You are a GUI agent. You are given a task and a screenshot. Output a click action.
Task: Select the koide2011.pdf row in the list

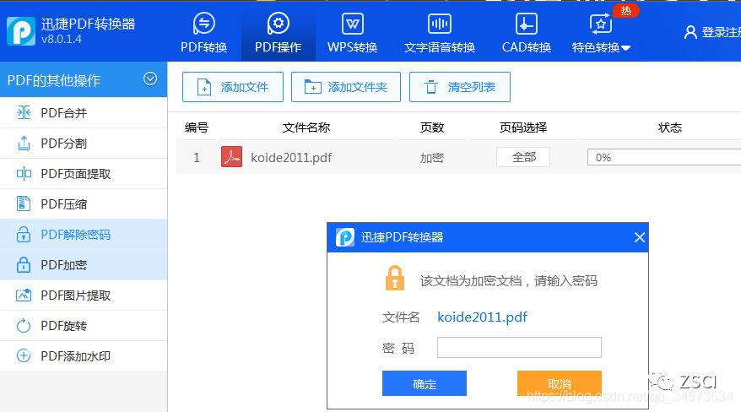click(458, 157)
